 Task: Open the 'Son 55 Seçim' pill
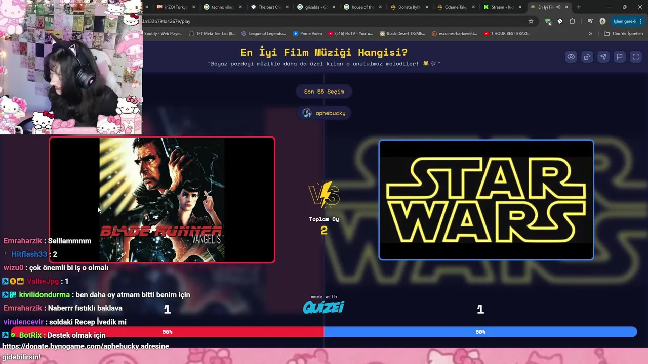click(x=324, y=92)
